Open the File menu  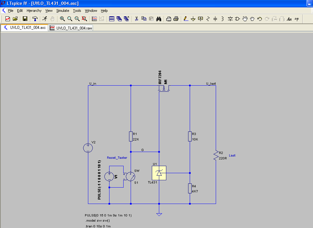[11, 11]
